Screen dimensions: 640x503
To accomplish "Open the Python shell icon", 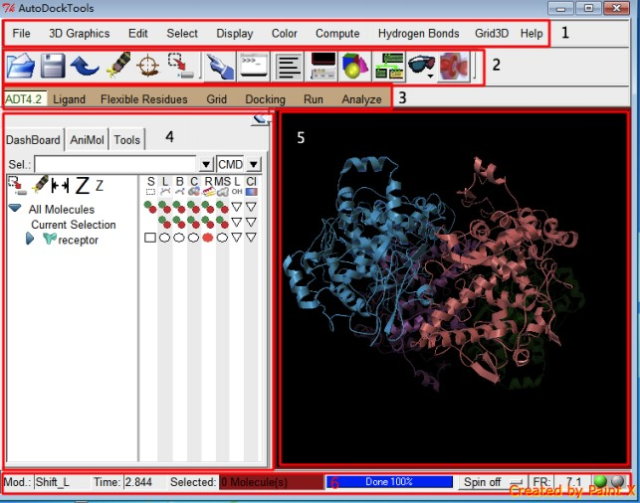I will point(254,66).
